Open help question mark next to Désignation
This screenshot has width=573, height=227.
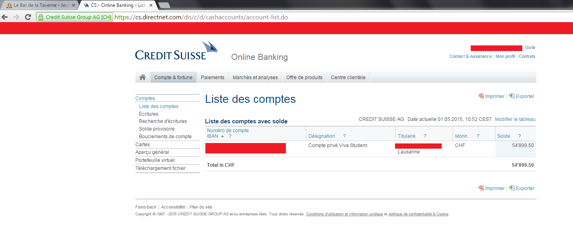coord(344,136)
